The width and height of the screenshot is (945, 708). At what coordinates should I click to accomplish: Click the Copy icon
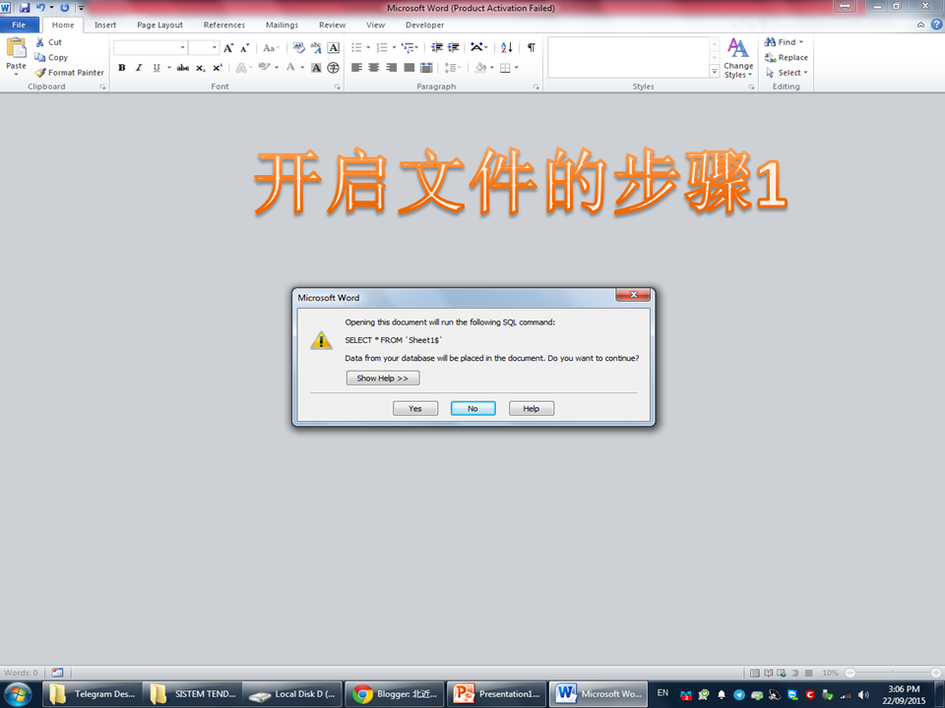[39, 57]
